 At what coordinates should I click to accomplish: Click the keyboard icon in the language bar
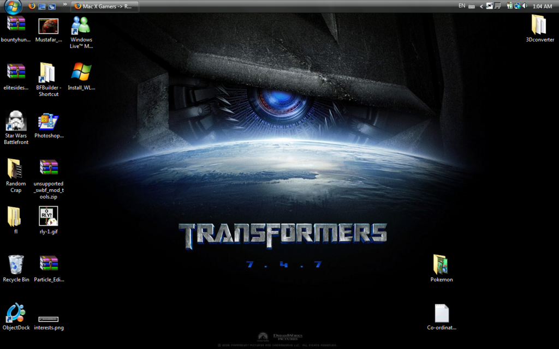pos(472,6)
